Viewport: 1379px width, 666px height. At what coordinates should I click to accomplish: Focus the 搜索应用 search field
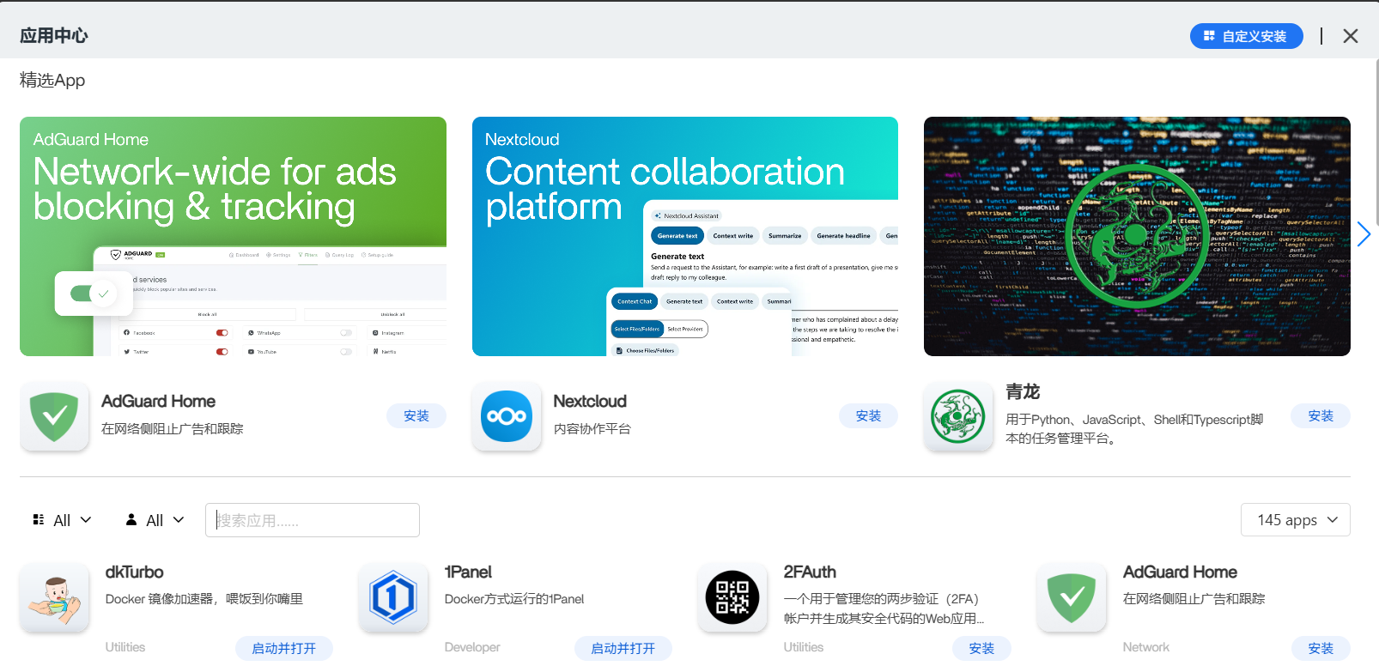[313, 520]
